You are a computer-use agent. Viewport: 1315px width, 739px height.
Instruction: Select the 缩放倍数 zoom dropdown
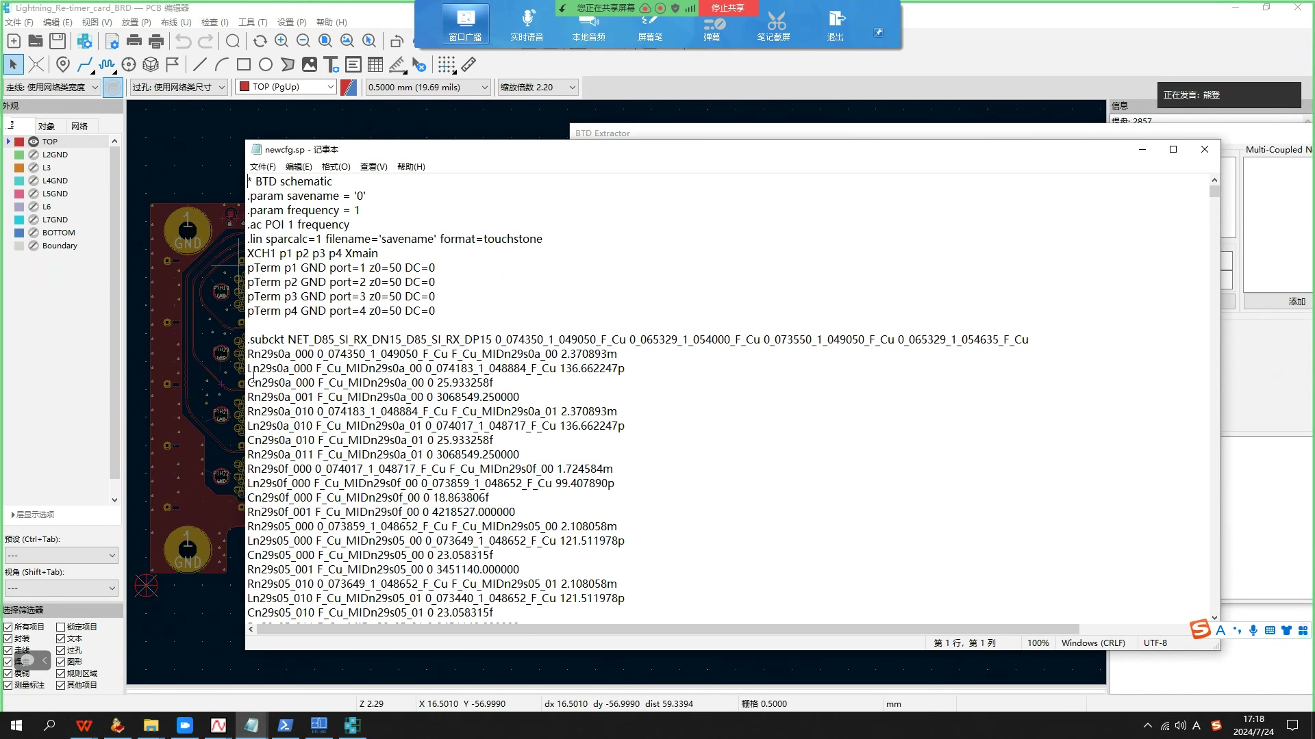click(538, 87)
